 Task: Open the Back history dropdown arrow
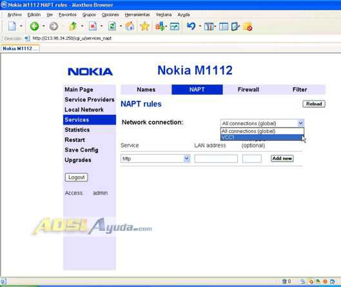click(44, 26)
